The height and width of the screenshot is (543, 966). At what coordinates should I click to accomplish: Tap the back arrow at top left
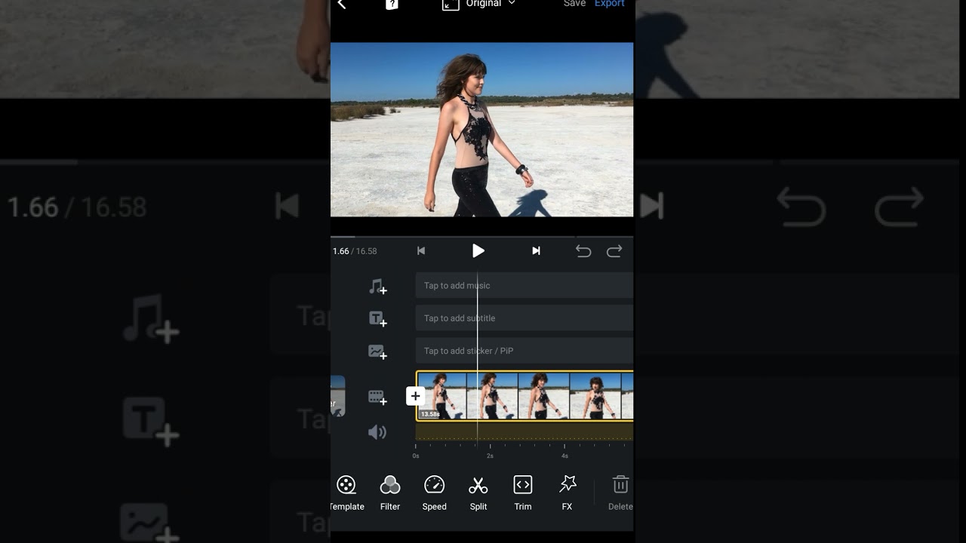pyautogui.click(x=341, y=4)
